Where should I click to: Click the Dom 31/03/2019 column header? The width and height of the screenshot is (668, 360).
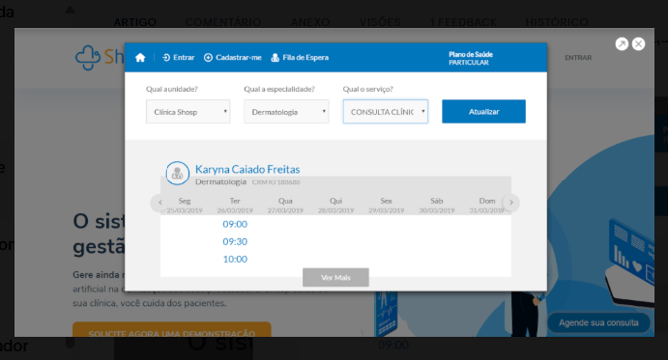[487, 205]
